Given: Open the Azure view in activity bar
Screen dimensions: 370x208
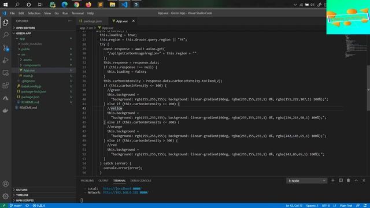Looking at the screenshot, I should [5, 98].
